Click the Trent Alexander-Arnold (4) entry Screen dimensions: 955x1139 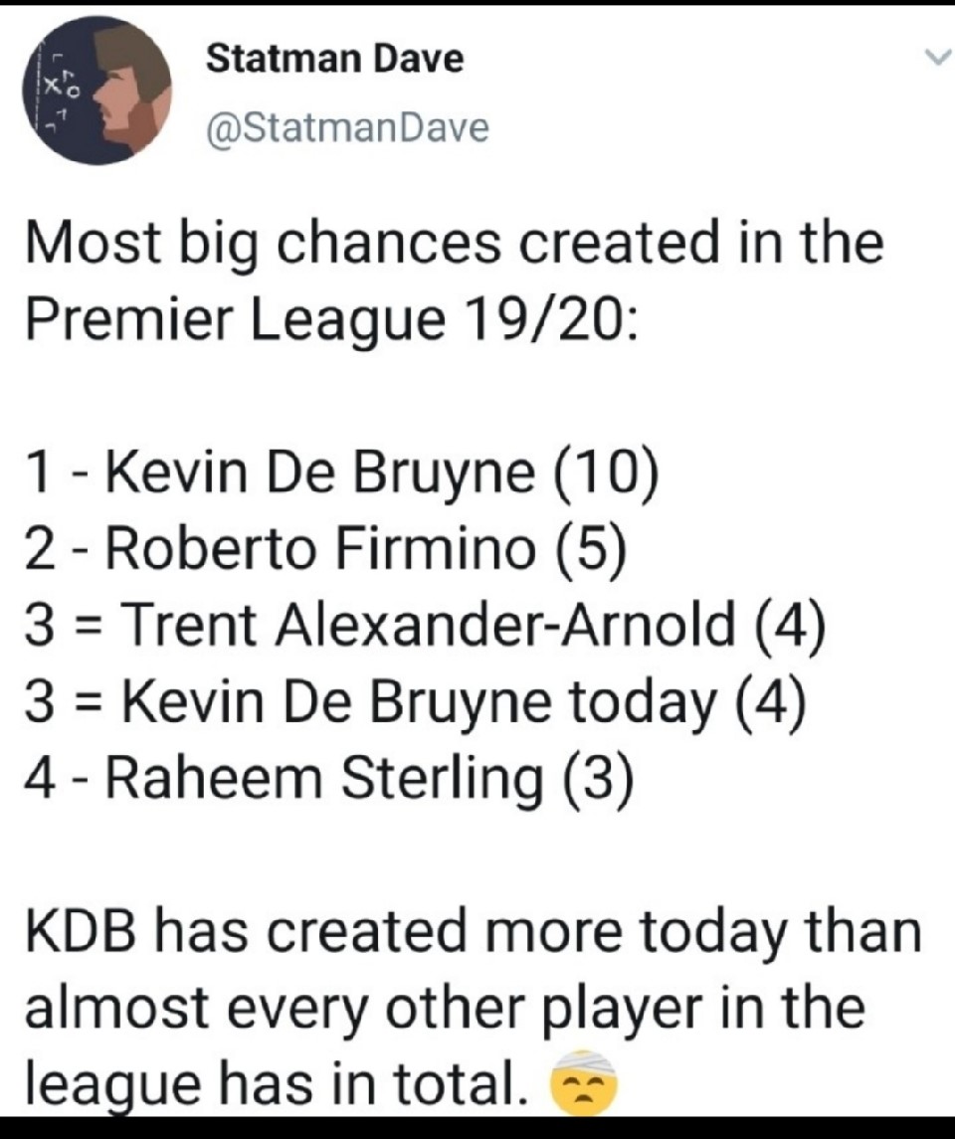(x=426, y=626)
